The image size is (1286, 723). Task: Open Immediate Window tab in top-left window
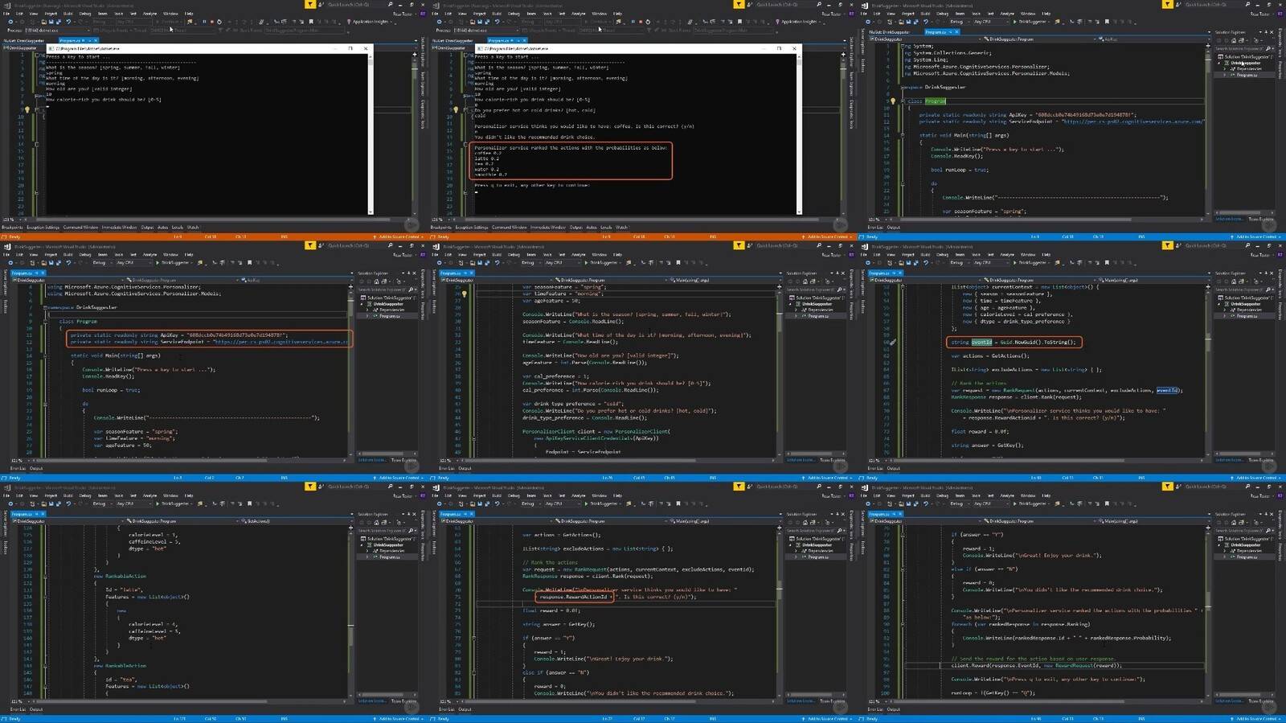pos(119,228)
